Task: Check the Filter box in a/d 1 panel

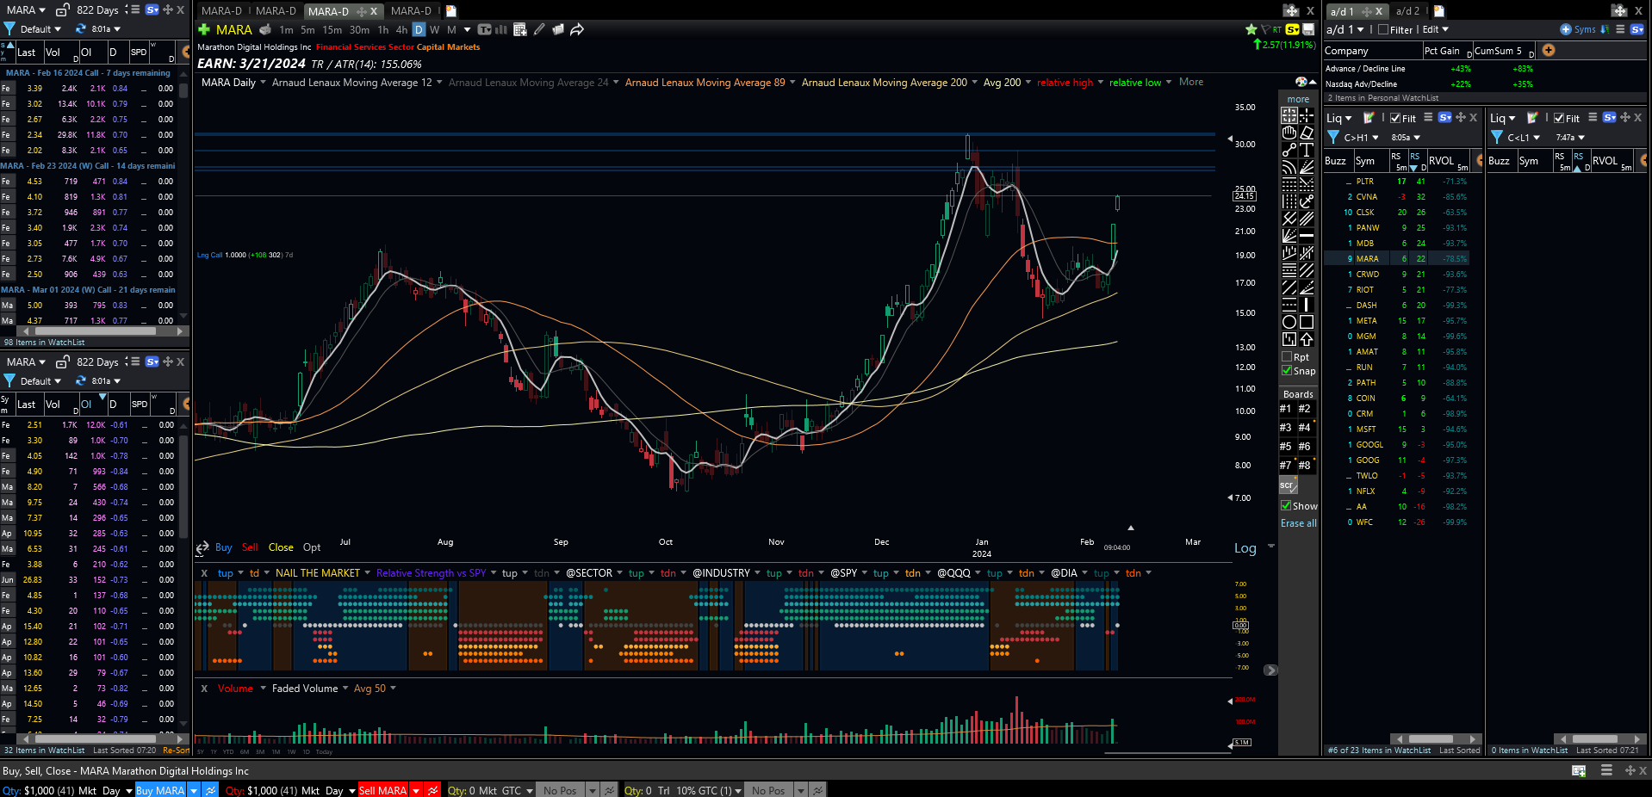Action: click(x=1383, y=29)
